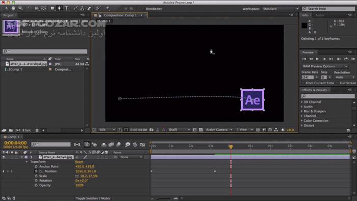Switch to the Project panel tab
This screenshot has width=357, height=201.
(9, 15)
